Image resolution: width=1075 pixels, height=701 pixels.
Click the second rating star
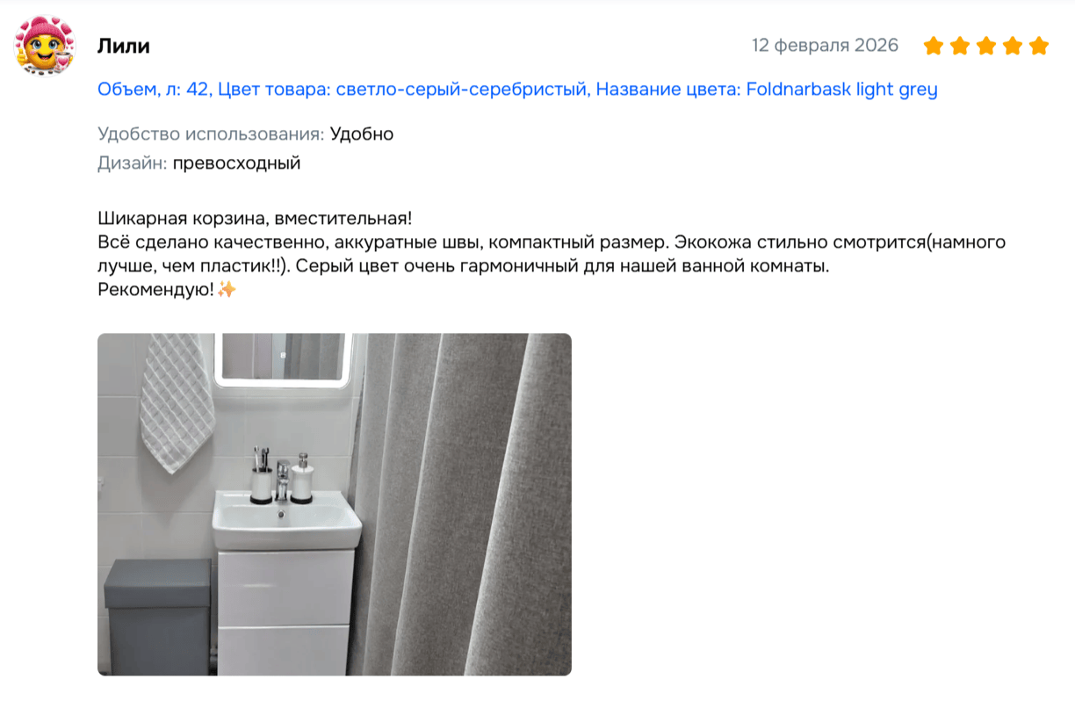point(959,46)
